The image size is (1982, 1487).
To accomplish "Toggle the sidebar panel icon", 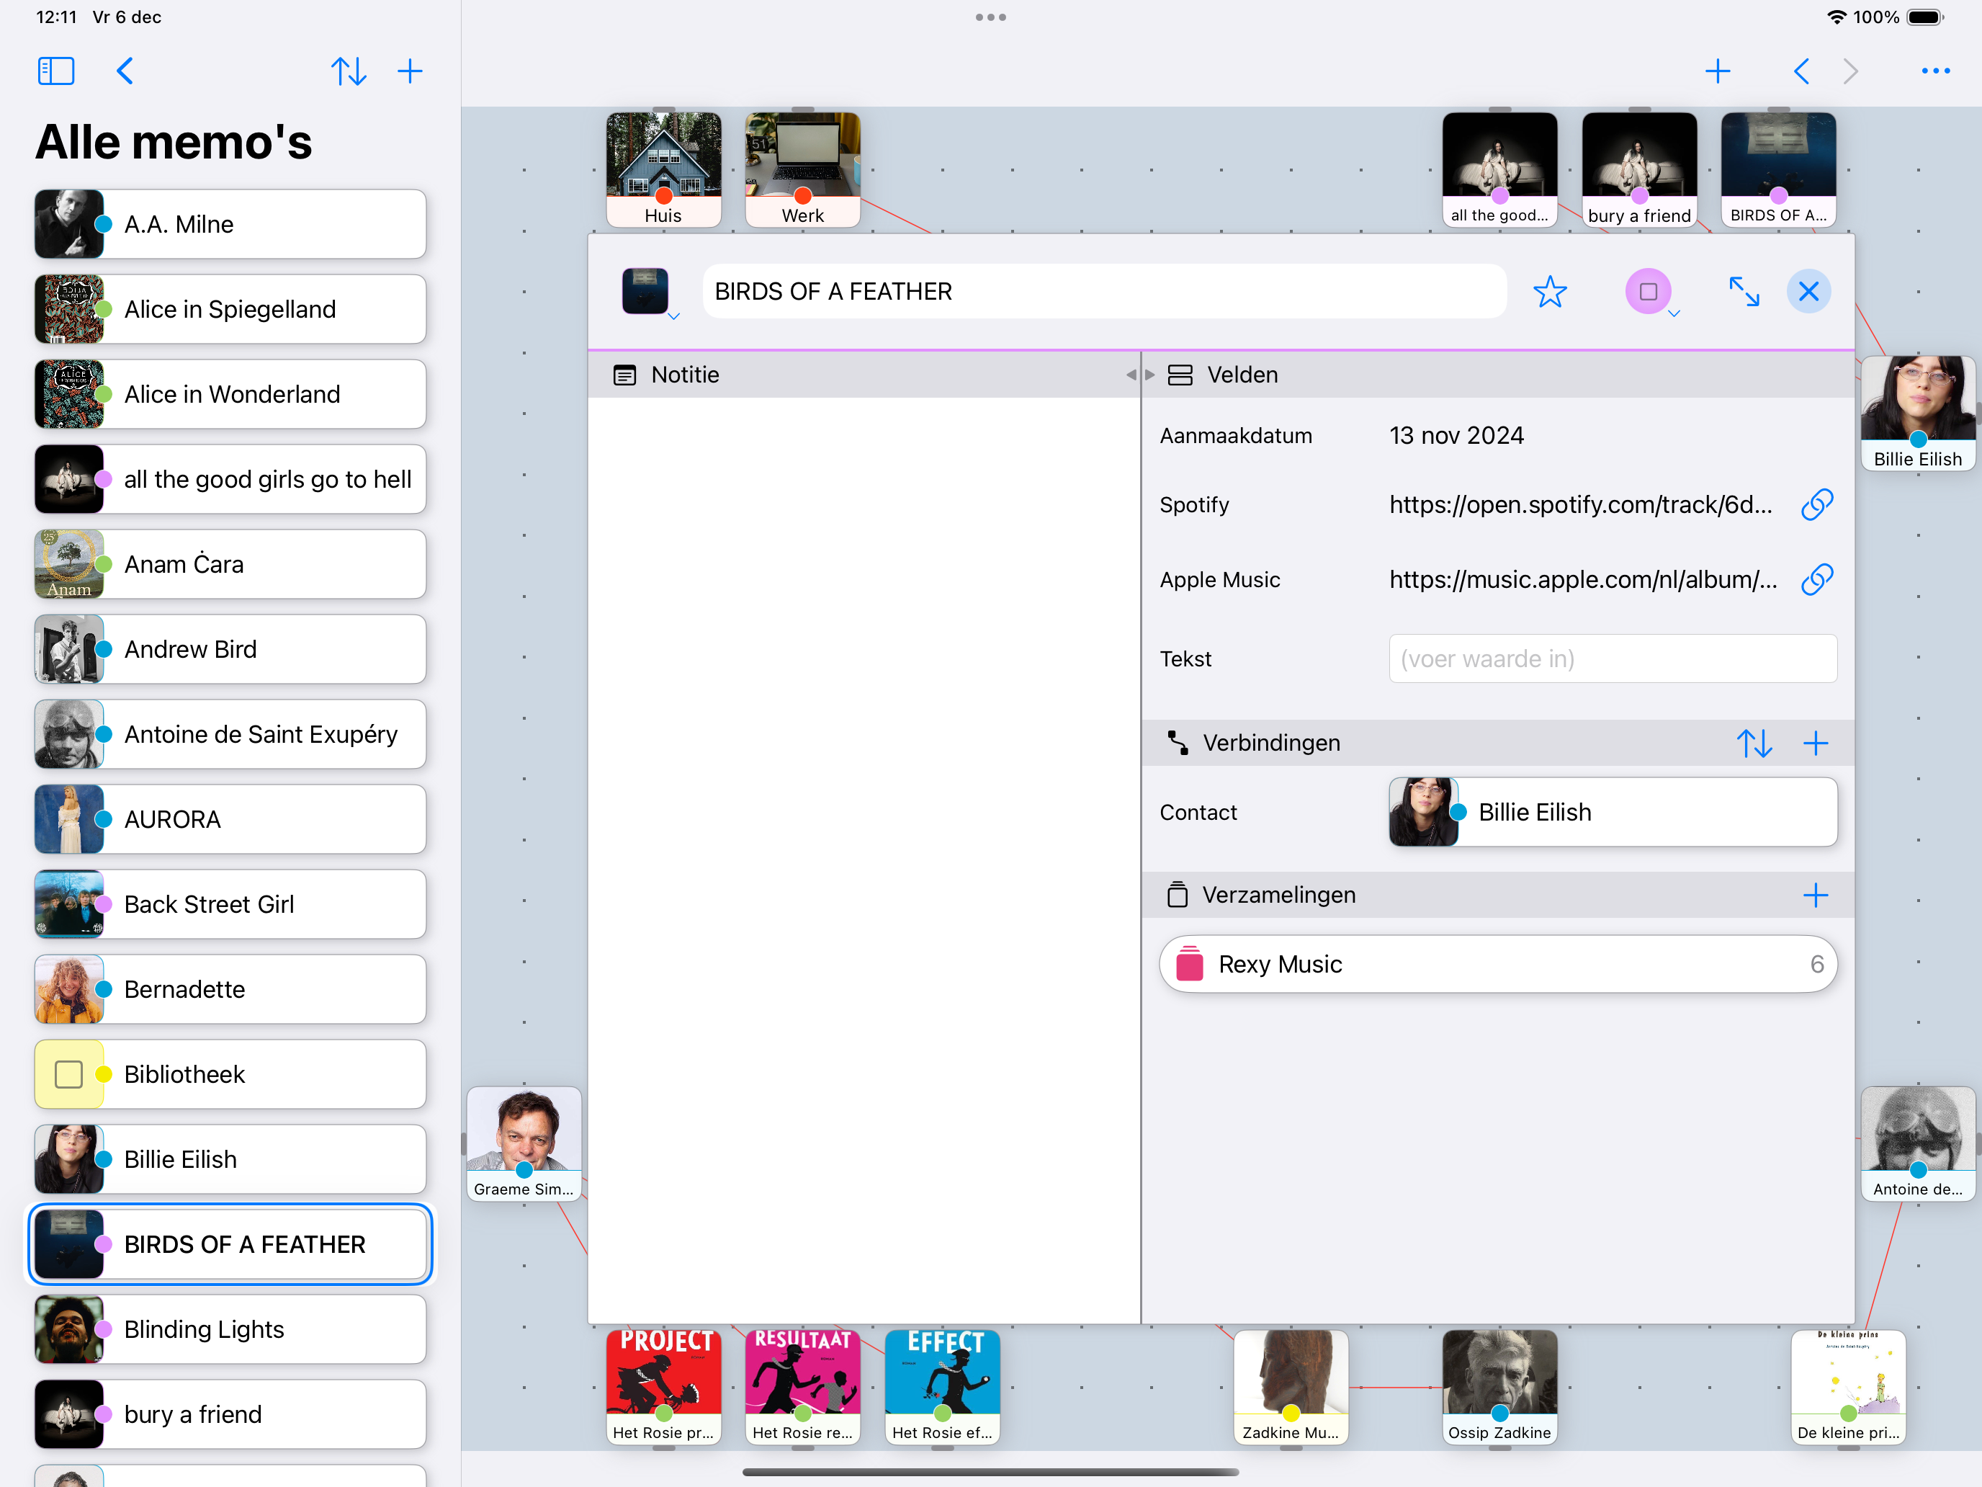I will 55,71.
